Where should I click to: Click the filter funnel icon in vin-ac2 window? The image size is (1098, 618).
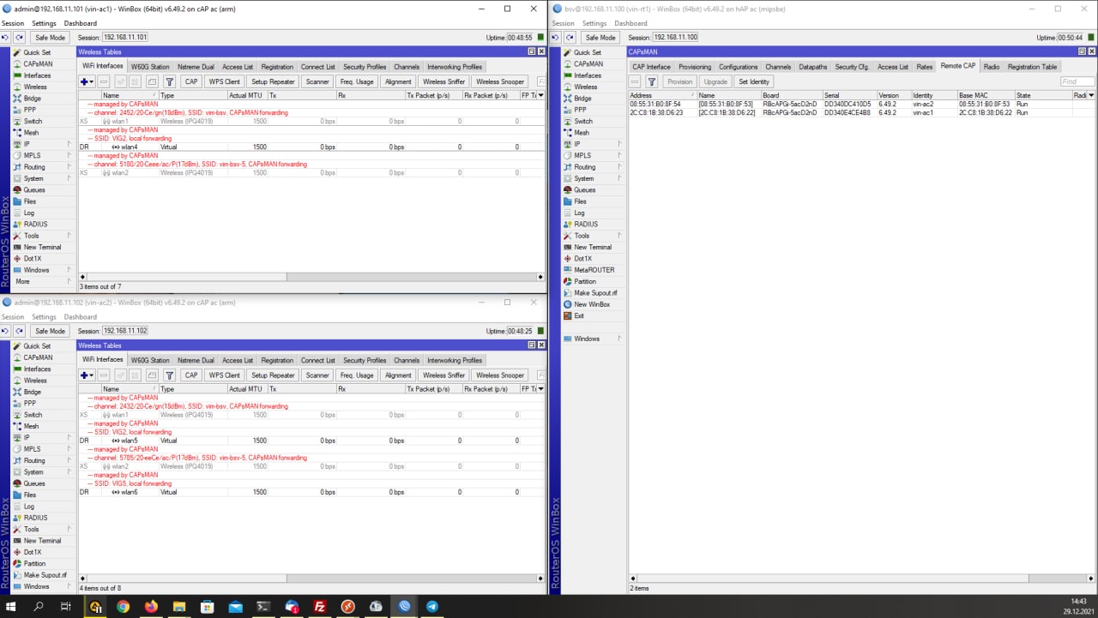170,375
